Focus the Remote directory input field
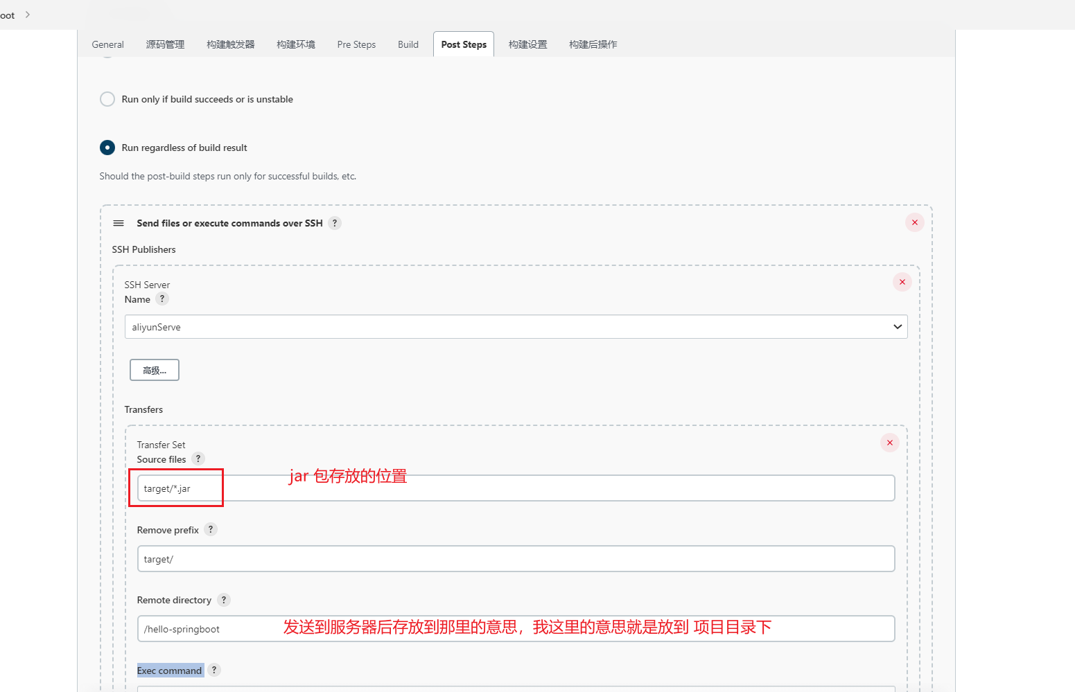The image size is (1075, 692). coord(516,629)
